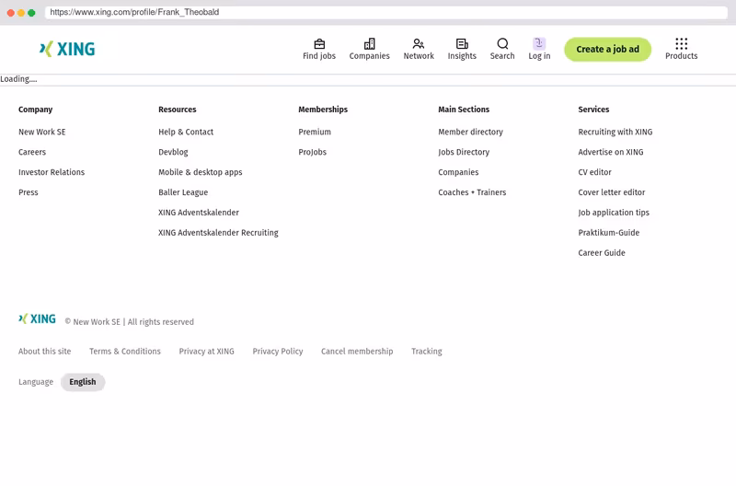Open Privacy at XING link

pos(206,352)
